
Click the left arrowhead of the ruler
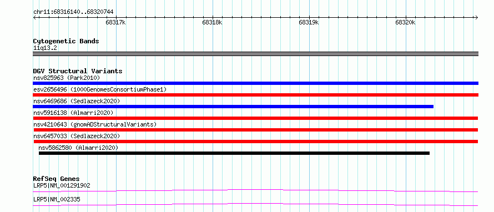tap(34, 17)
